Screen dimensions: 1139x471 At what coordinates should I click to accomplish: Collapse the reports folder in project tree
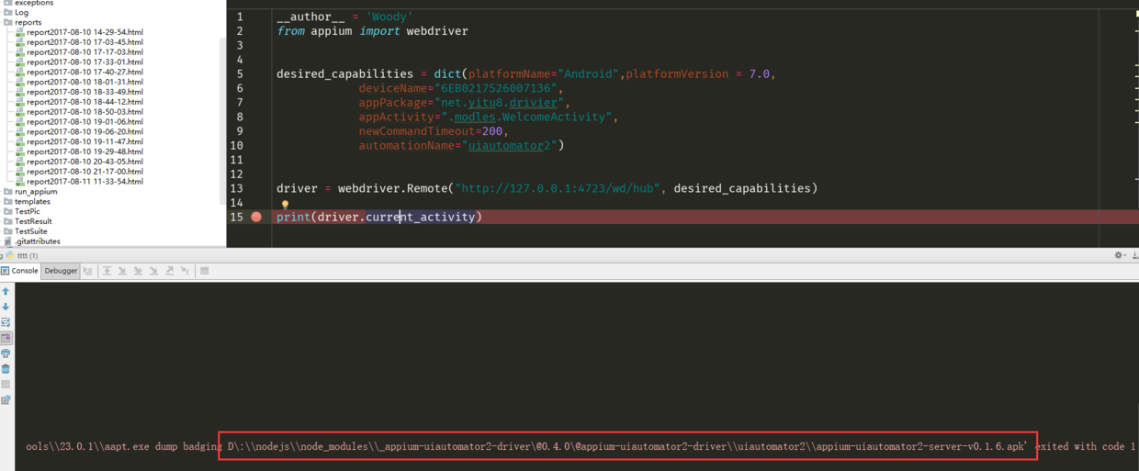pos(7,23)
